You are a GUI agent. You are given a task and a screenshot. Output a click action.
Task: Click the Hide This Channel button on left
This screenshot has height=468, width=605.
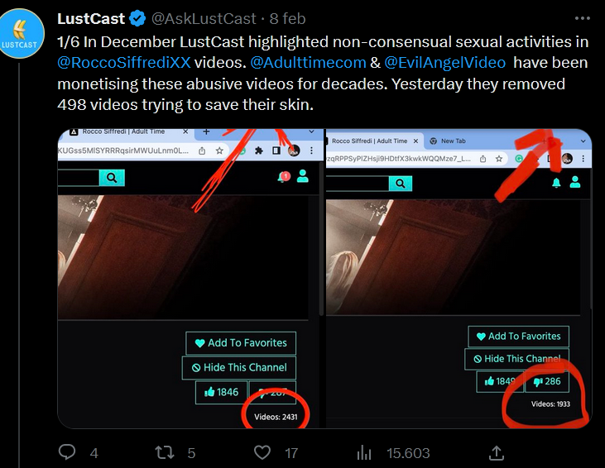pyautogui.click(x=239, y=367)
